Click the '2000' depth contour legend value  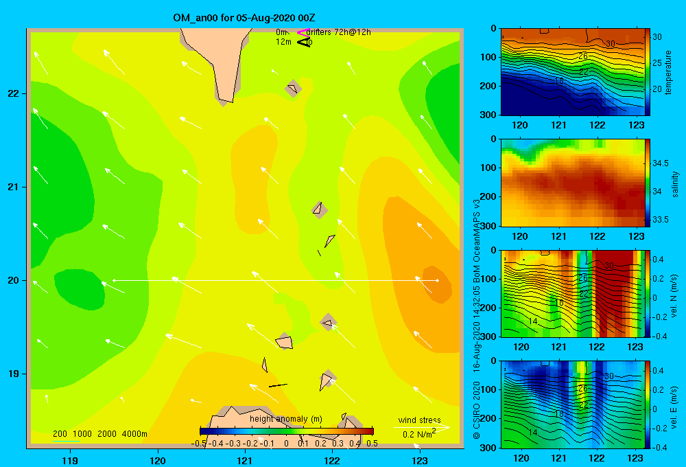(107, 434)
